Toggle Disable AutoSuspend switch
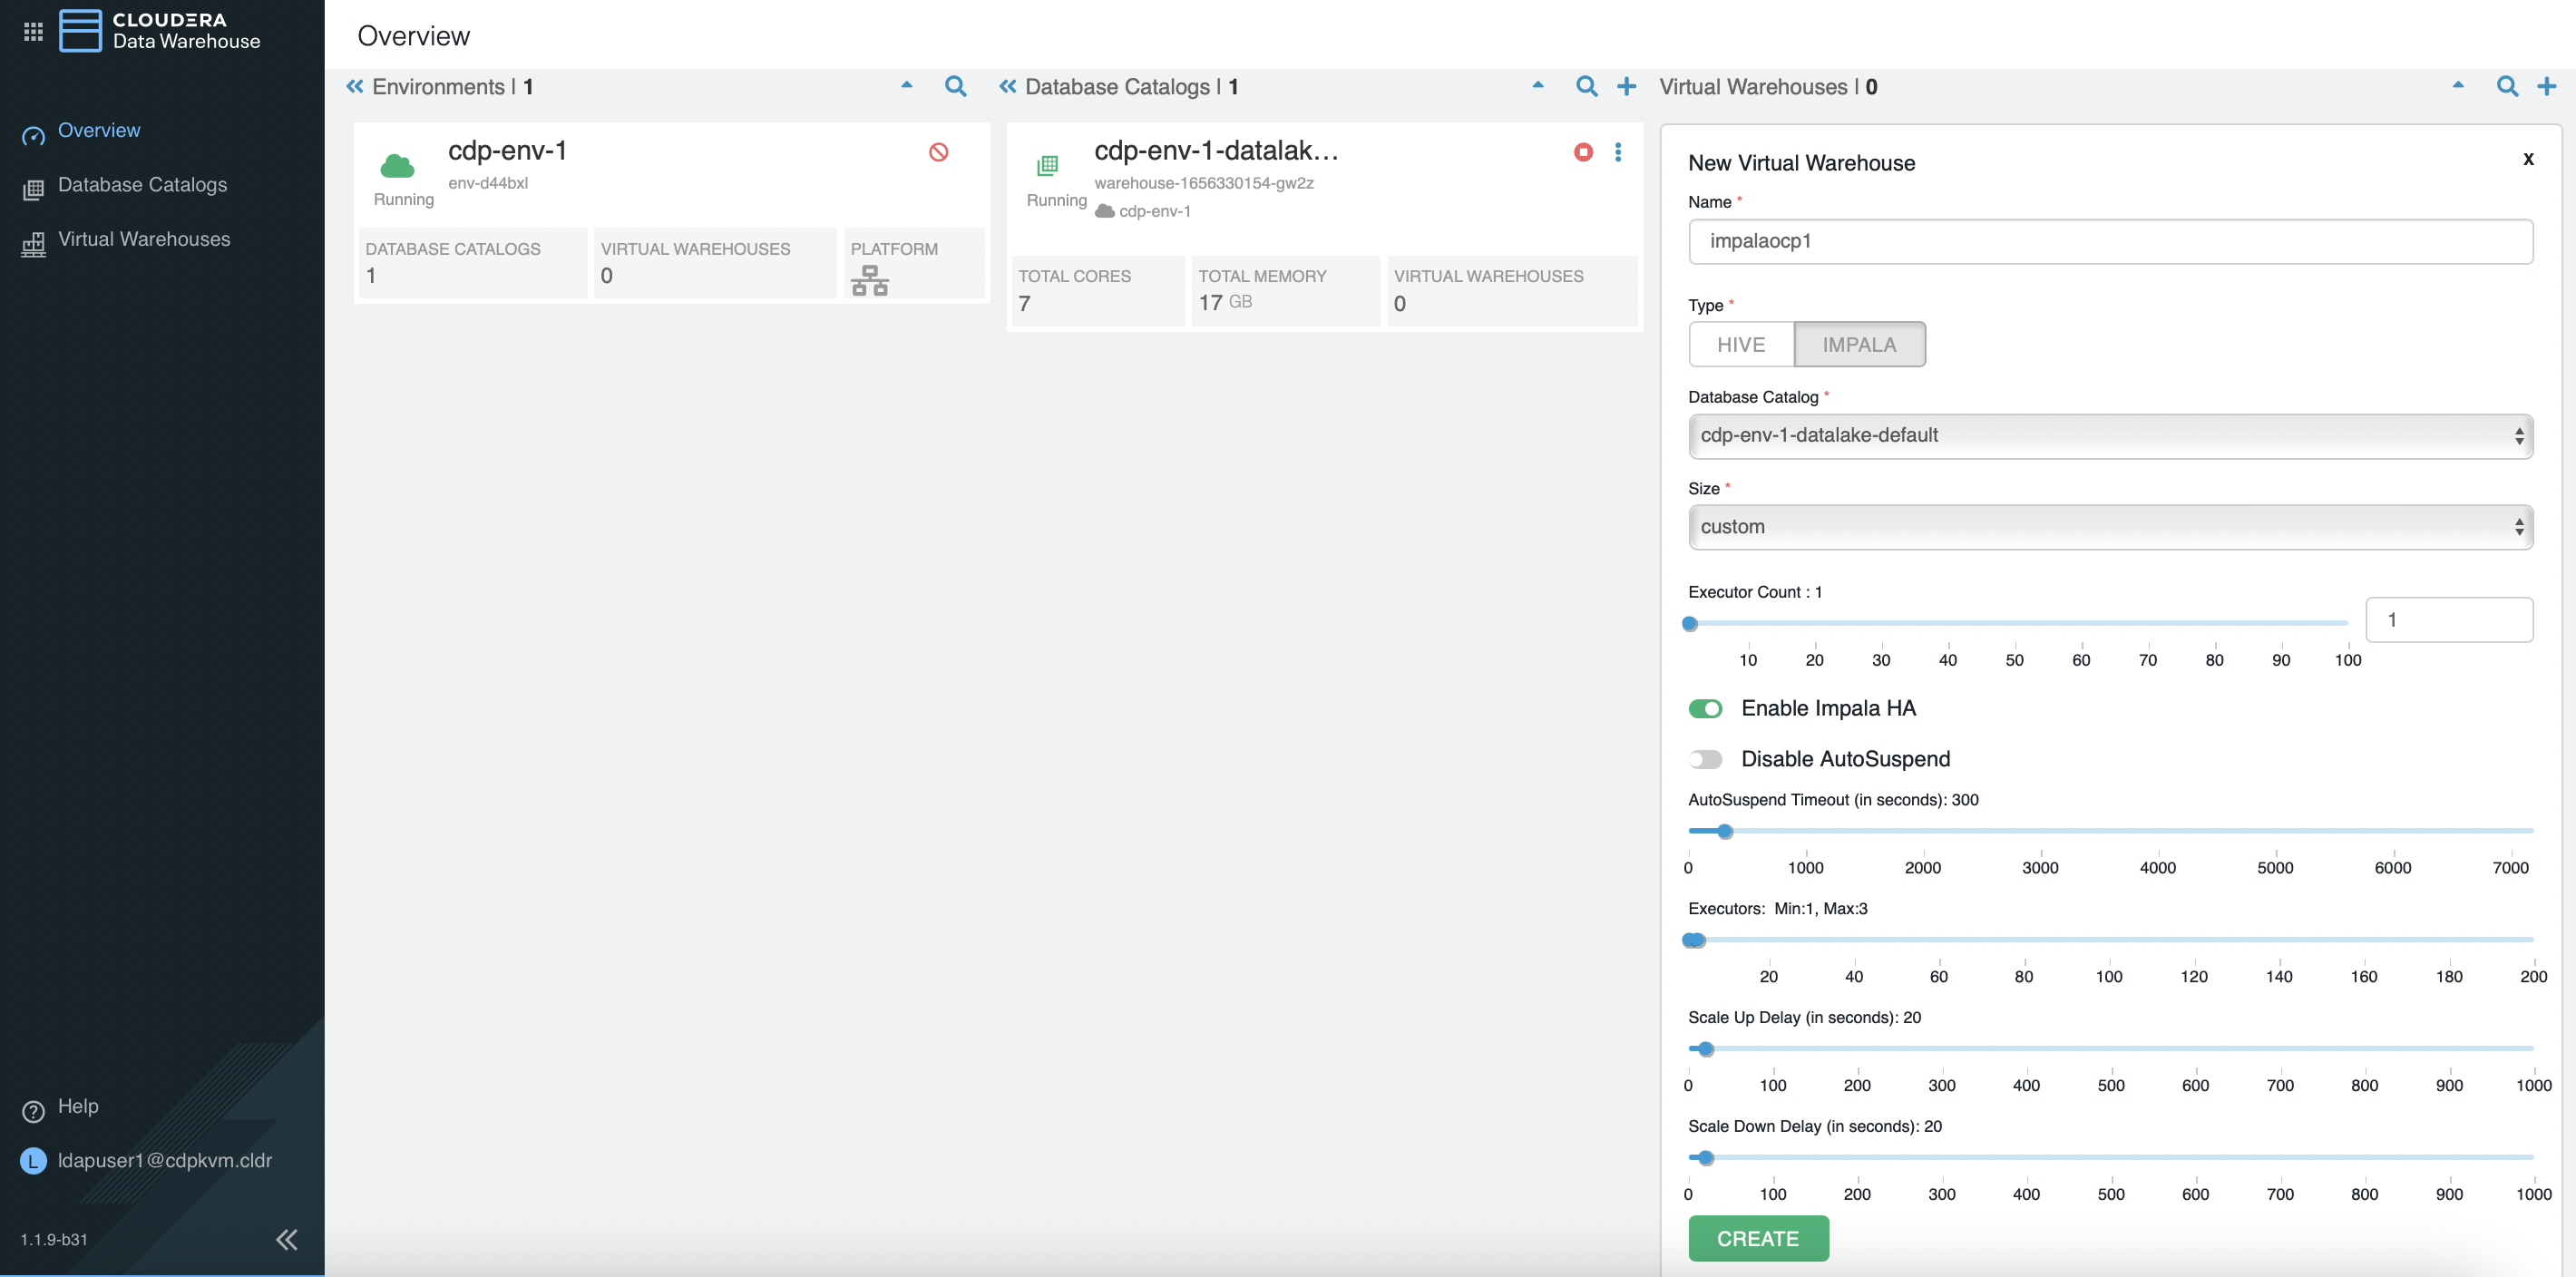This screenshot has height=1277, width=2576. click(x=1705, y=760)
